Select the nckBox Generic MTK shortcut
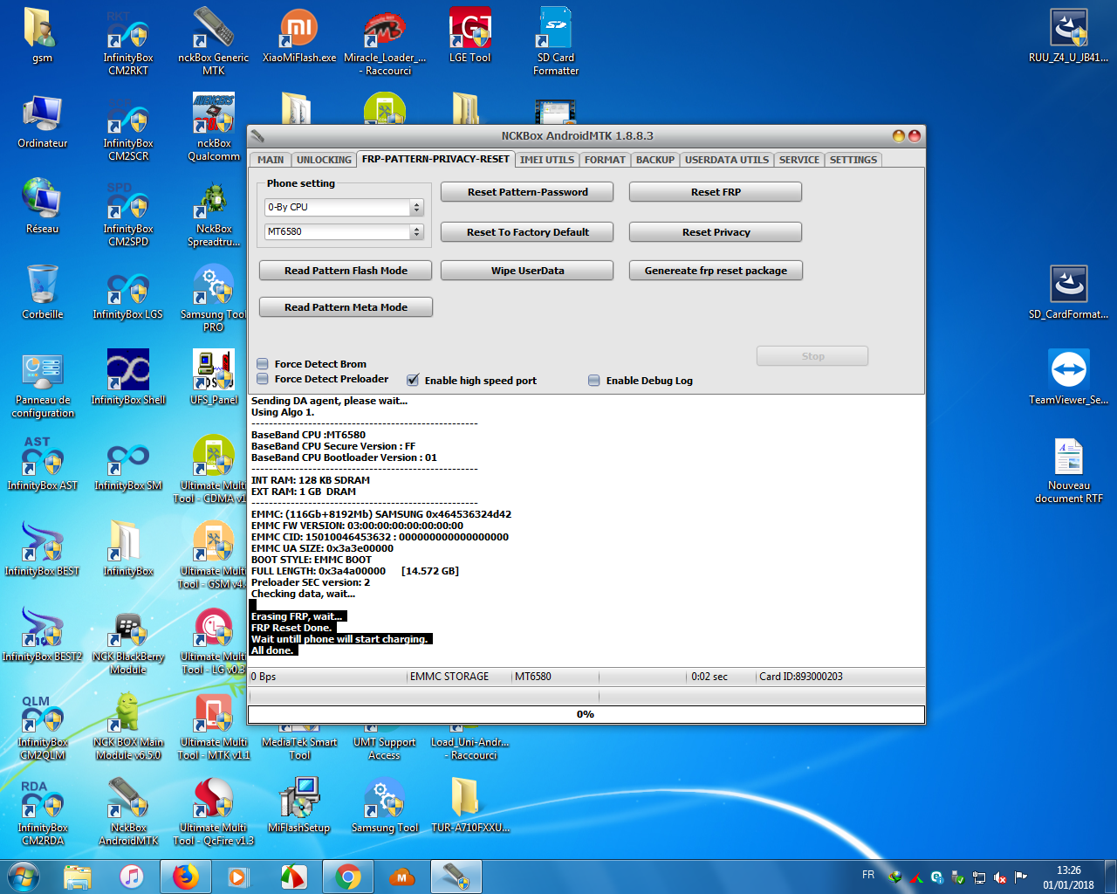 pos(214,42)
